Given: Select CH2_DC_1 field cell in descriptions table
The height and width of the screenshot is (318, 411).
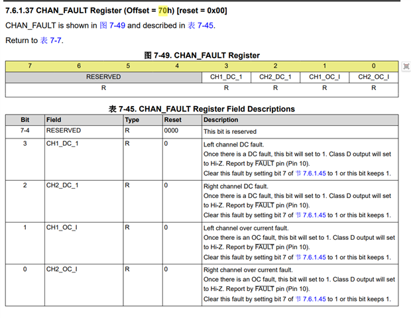Looking at the screenshot, I should pyautogui.click(x=84, y=201).
